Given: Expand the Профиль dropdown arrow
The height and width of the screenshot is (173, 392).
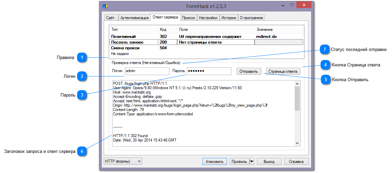Looking at the screenshot, I should tap(251, 162).
